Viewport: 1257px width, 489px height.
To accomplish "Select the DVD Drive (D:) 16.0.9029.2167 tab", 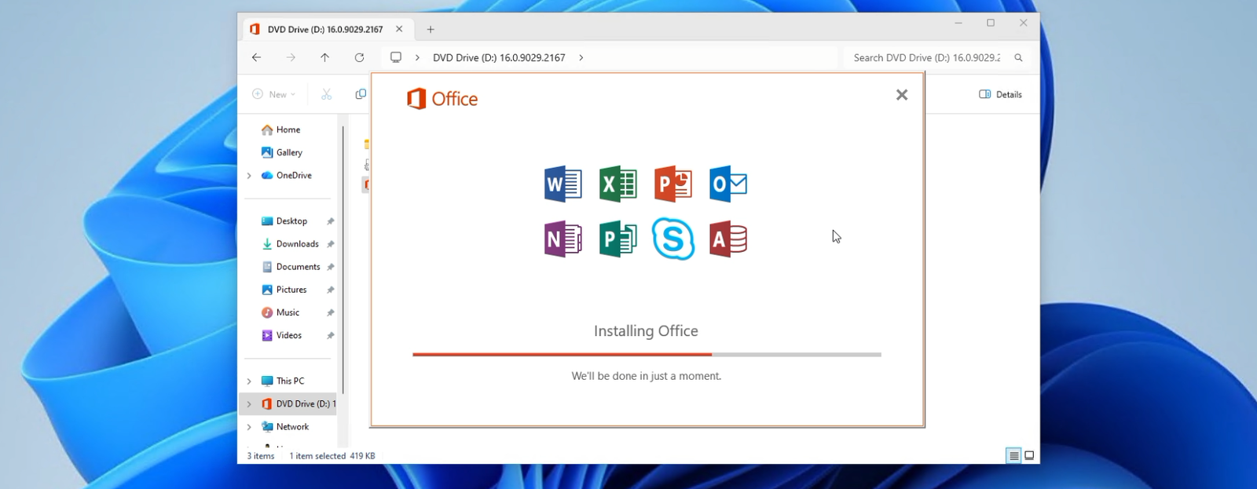I will tap(325, 29).
